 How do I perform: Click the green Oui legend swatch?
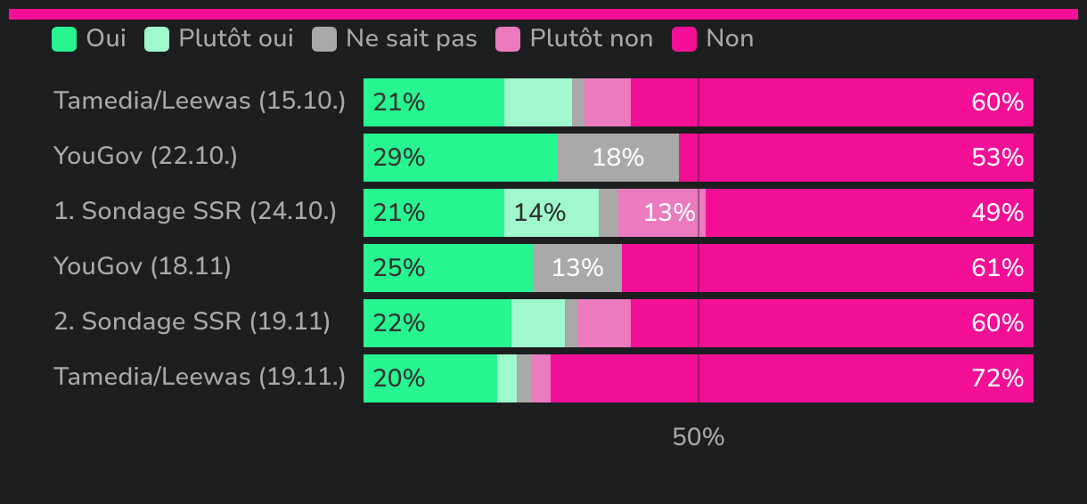click(64, 39)
